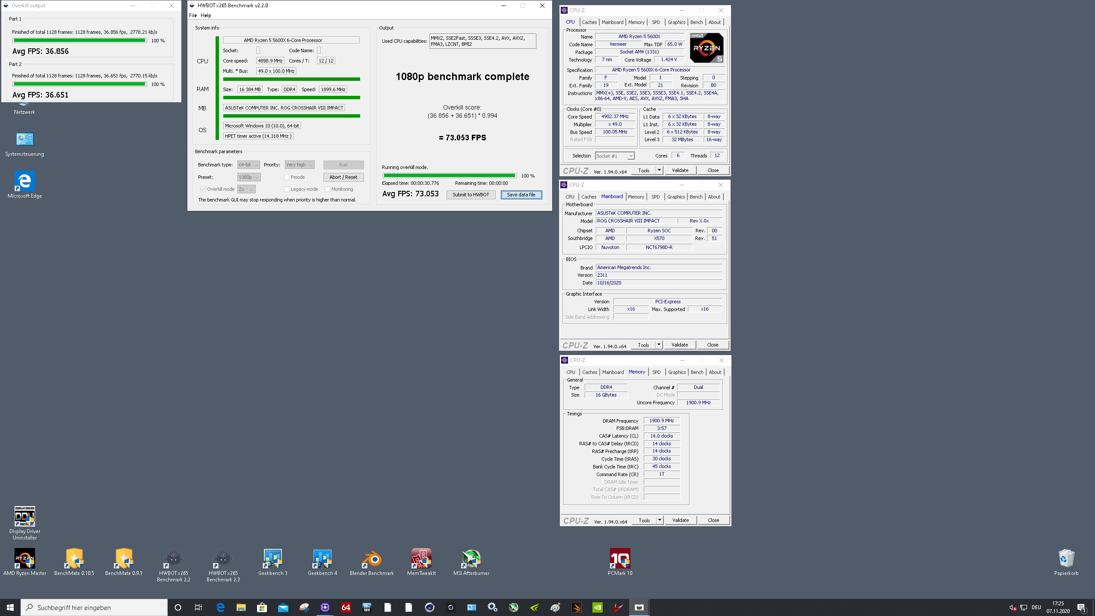Launch AMD Ryzen Master shortcut
This screenshot has width=1095, height=616.
[x=24, y=562]
